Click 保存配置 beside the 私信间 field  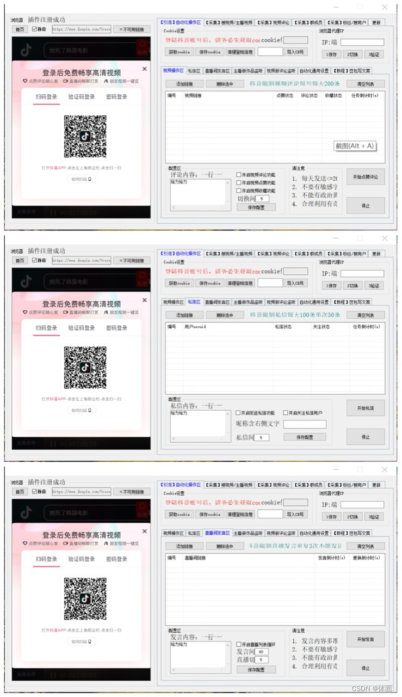coord(305,437)
